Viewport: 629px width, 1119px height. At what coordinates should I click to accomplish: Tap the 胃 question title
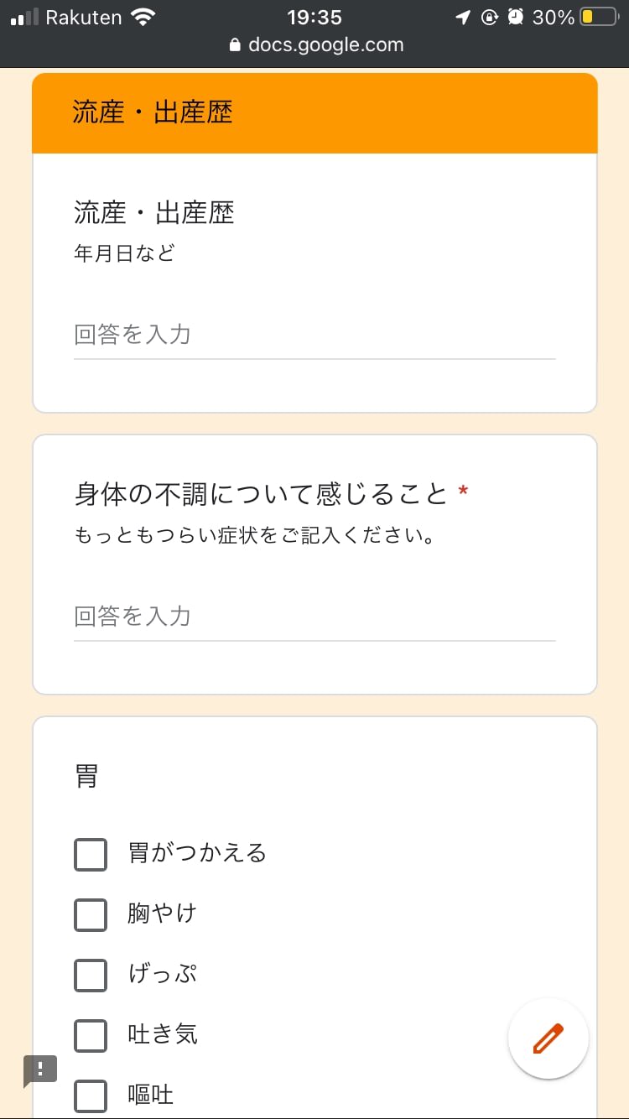pos(86,778)
